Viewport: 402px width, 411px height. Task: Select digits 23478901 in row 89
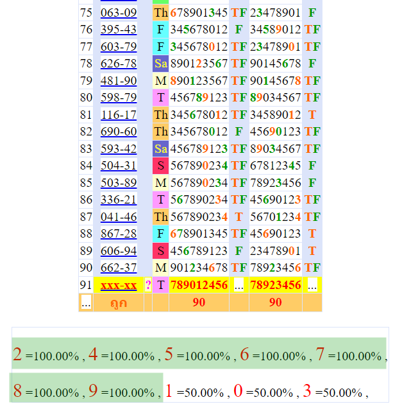[x=275, y=251]
